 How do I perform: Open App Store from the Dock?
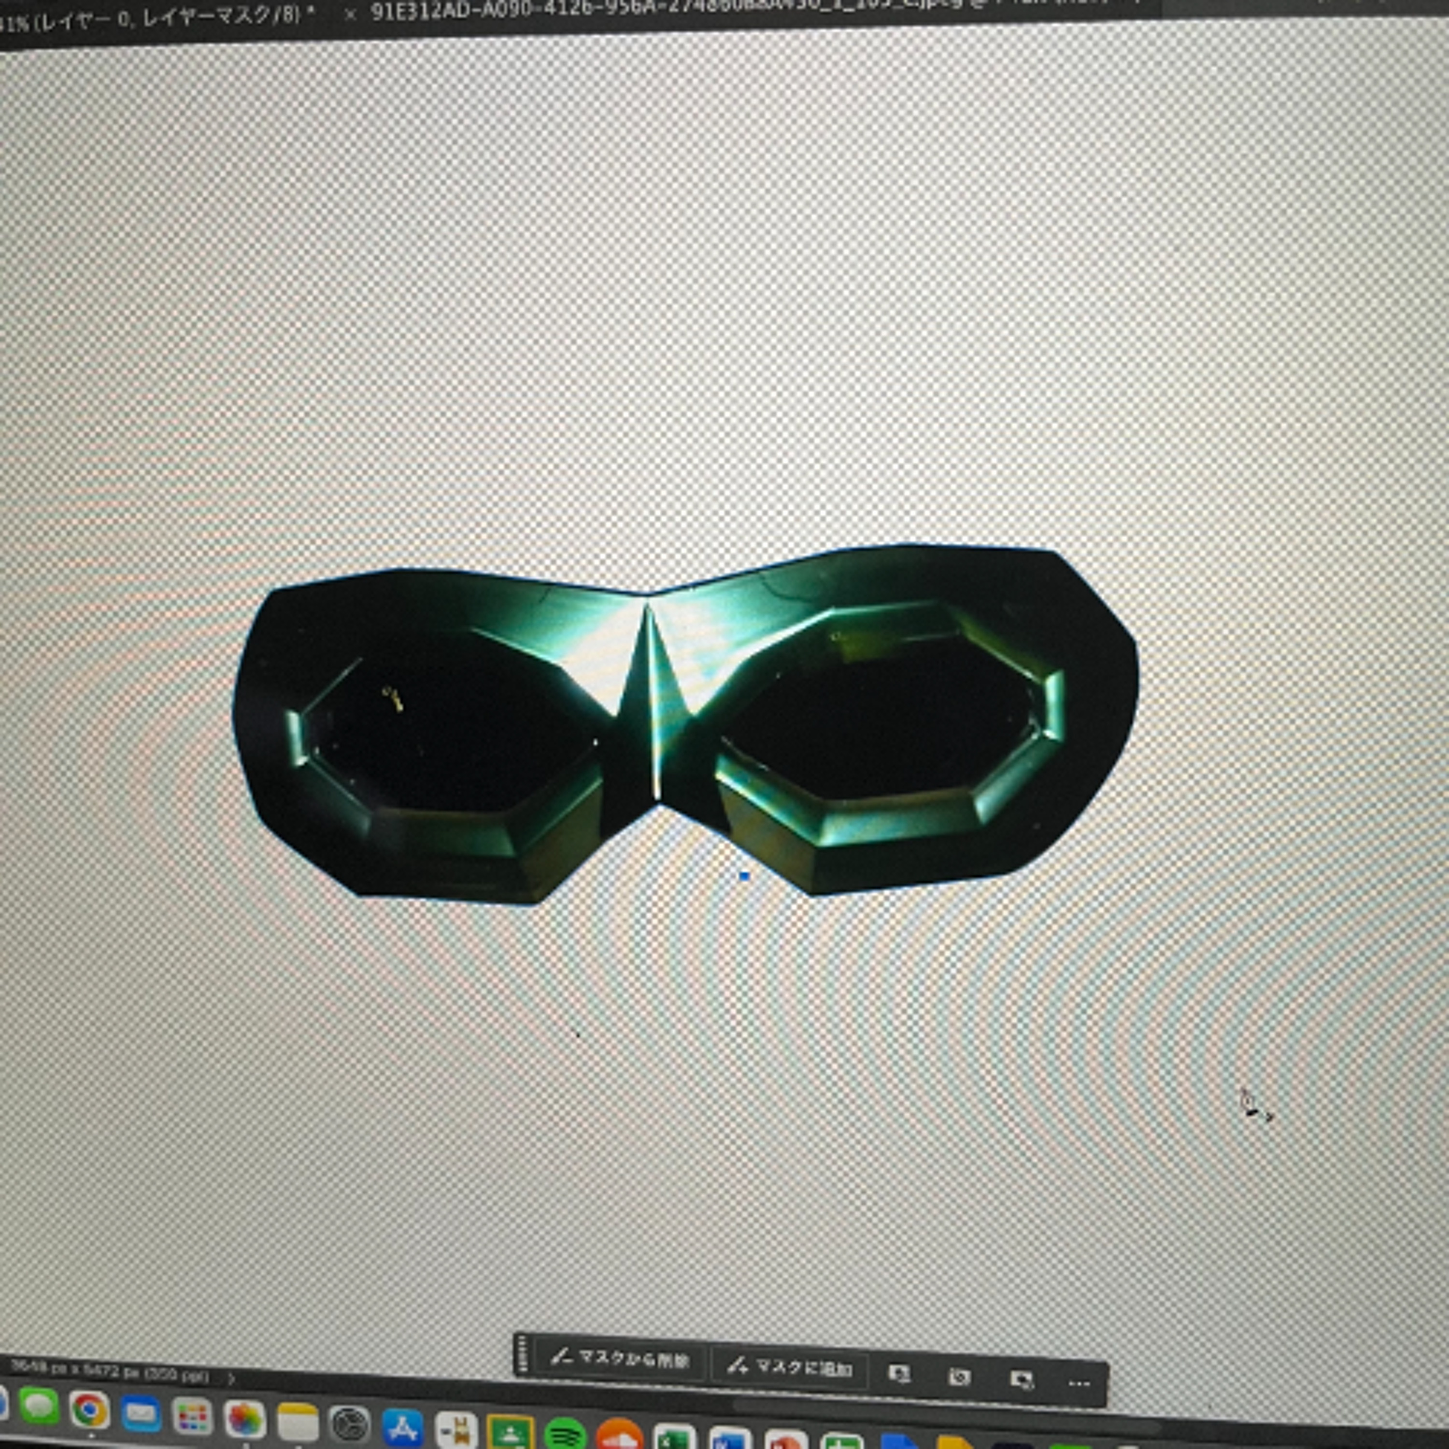click(403, 1427)
